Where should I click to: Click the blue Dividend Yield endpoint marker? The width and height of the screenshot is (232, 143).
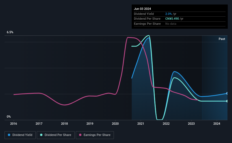(x=227, y=93)
